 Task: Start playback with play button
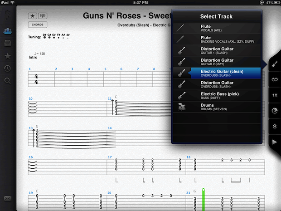click(275, 142)
